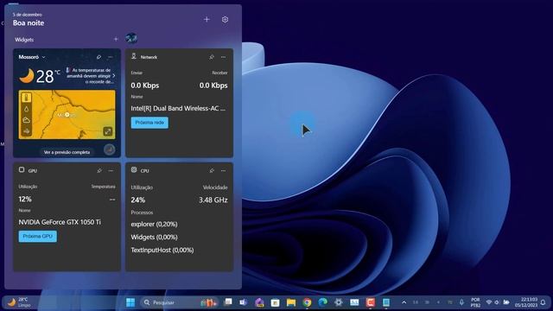This screenshot has height=311, width=553.
Task: Expand the weather map to full view
Action: pyautogui.click(x=108, y=131)
